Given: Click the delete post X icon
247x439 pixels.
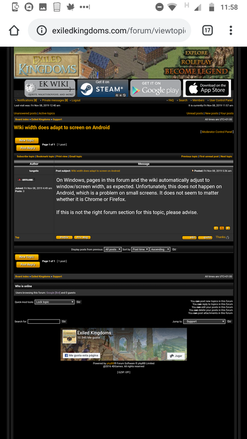Looking at the screenshot, I should pos(228,228).
